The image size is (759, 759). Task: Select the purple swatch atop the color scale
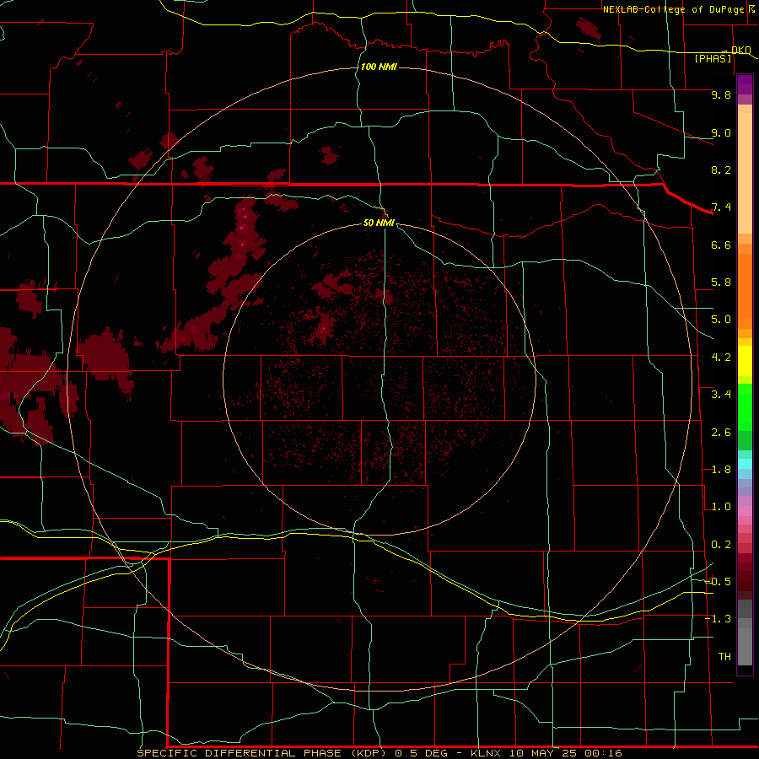[745, 84]
